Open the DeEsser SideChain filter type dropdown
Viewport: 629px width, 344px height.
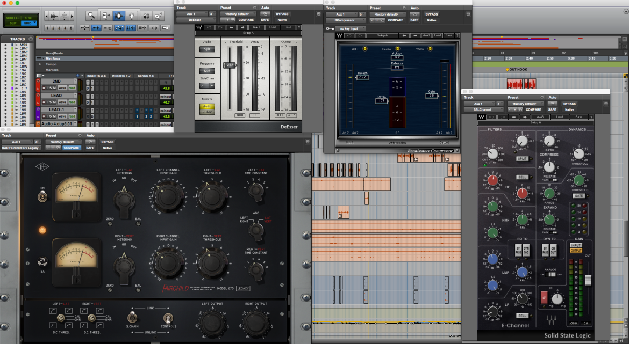[207, 86]
